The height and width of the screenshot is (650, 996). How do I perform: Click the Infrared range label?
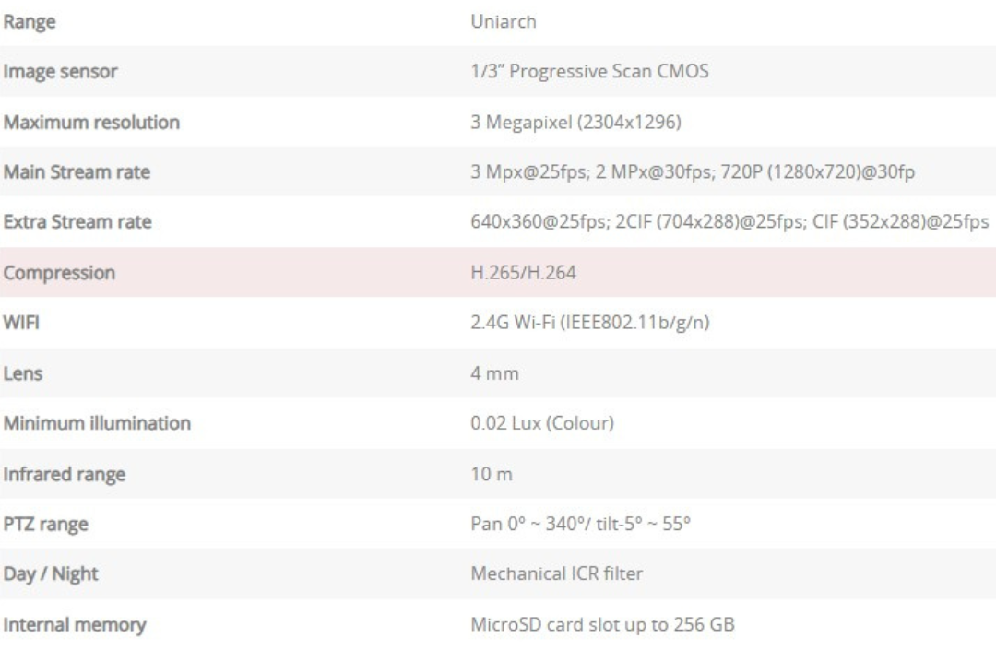[x=65, y=475]
